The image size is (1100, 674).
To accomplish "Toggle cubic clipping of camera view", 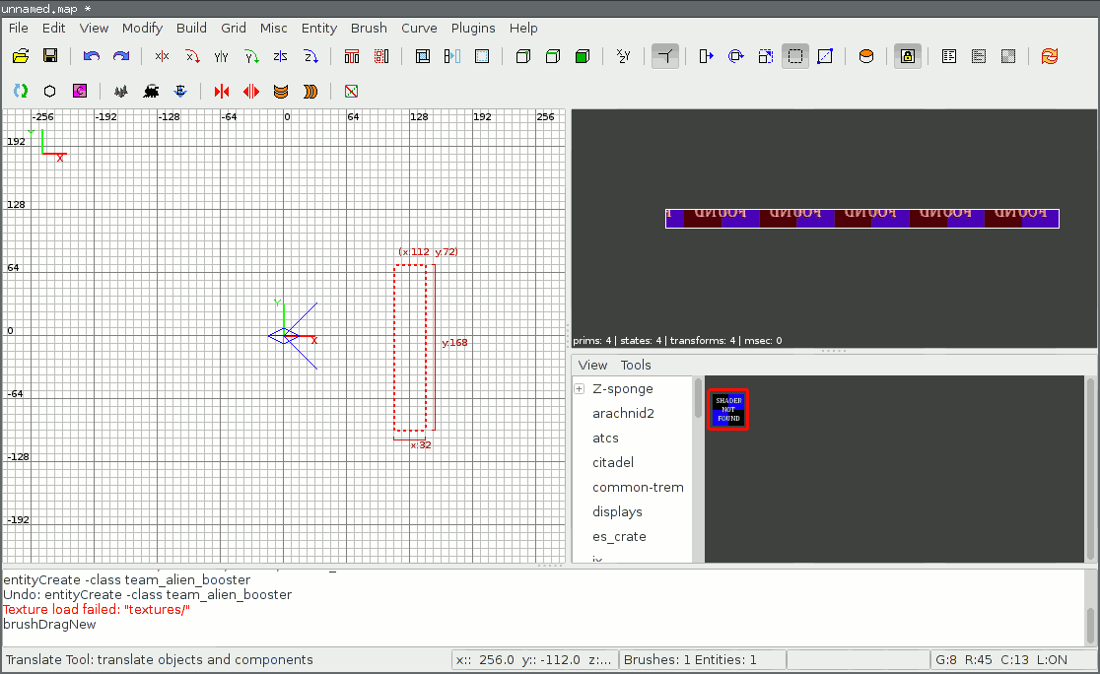I will click(x=666, y=56).
